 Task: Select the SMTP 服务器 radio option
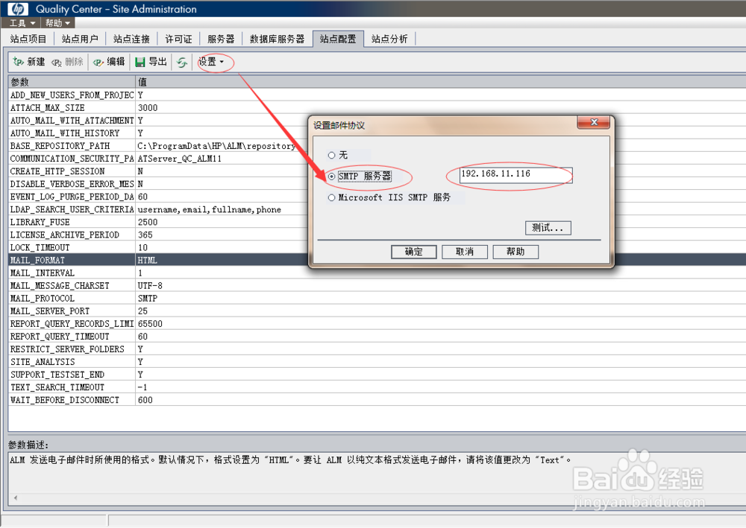tap(332, 176)
